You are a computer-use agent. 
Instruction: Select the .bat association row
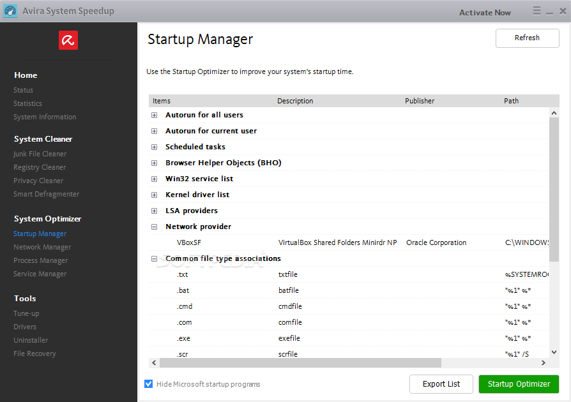point(349,290)
